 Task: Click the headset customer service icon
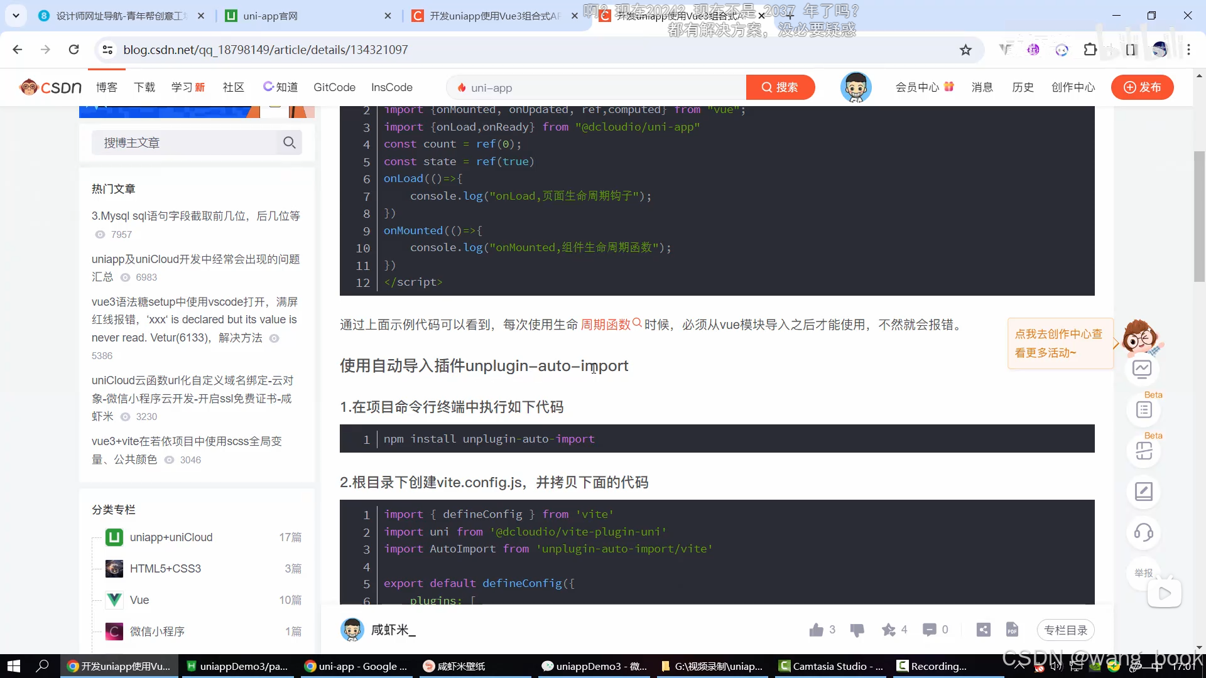[1143, 533]
